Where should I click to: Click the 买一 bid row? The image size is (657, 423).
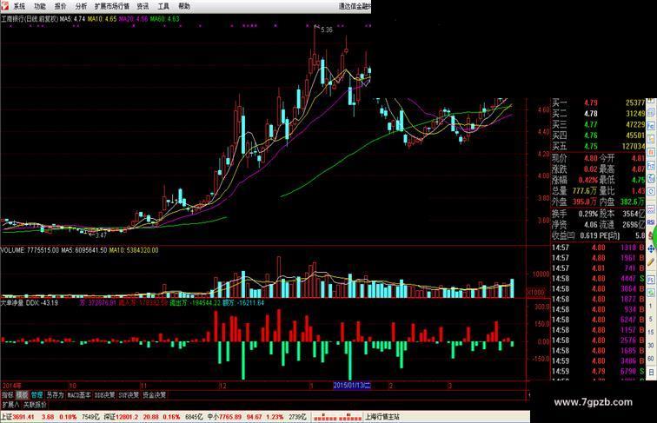click(x=598, y=102)
